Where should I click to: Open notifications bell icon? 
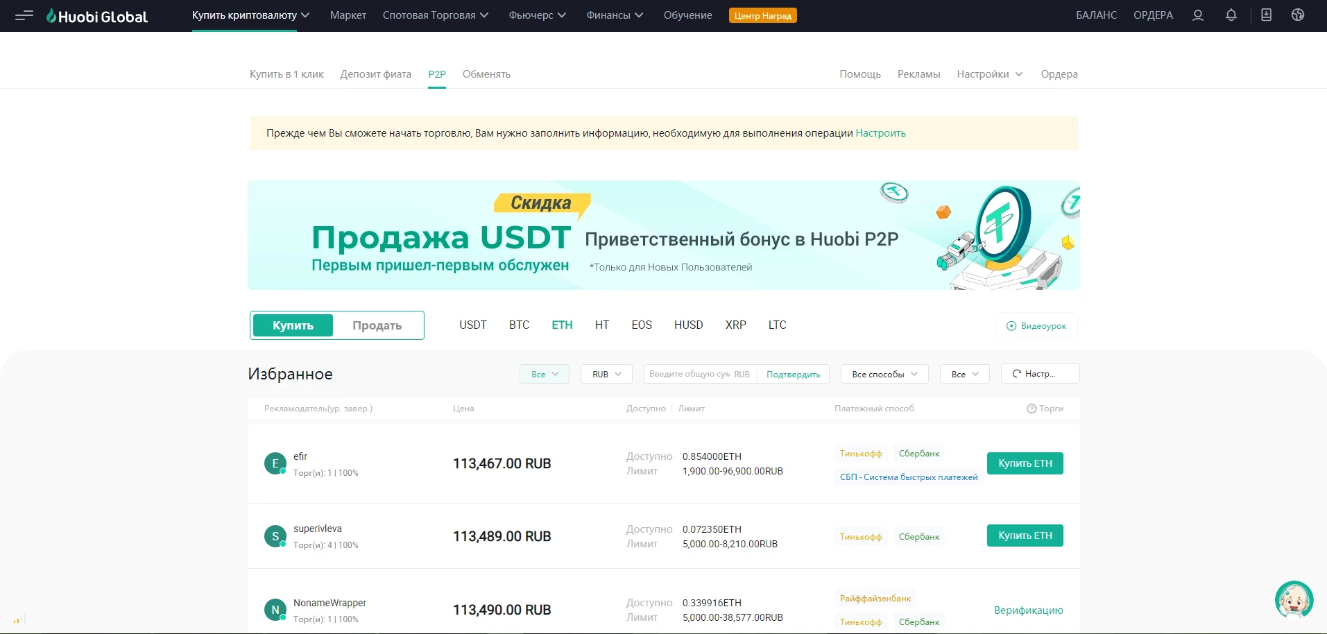pos(1231,15)
